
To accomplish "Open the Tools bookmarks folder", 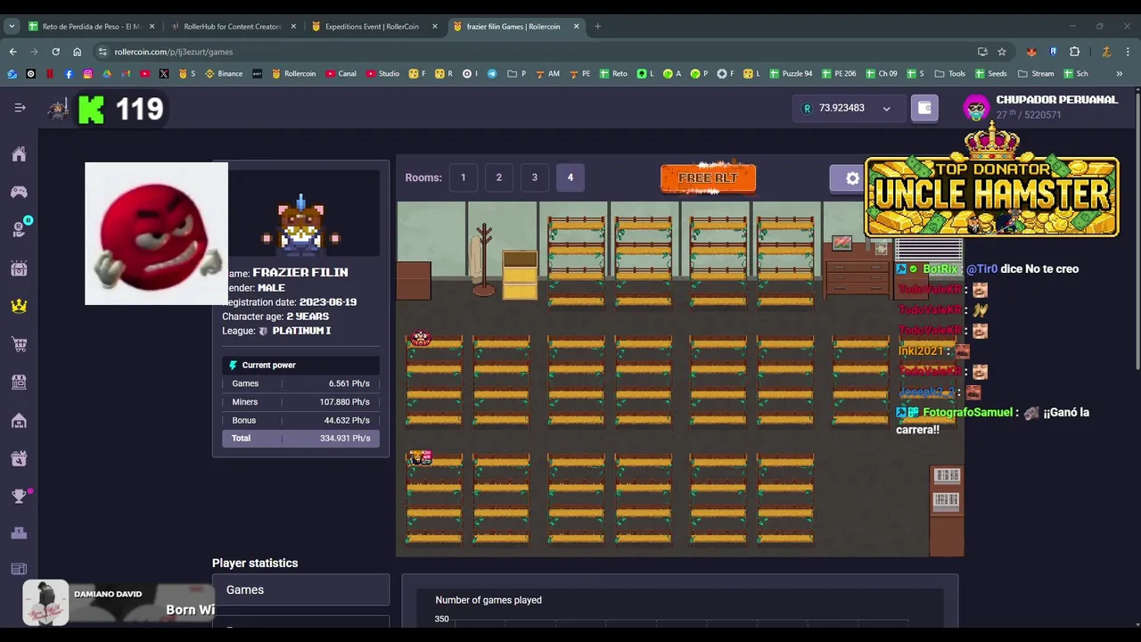I will [x=950, y=74].
